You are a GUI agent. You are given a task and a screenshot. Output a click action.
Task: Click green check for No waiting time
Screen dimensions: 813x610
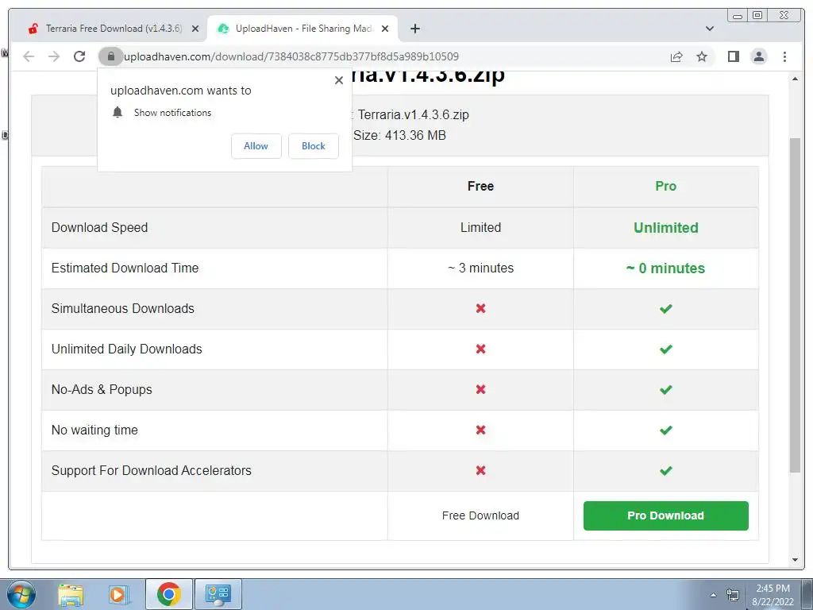click(666, 430)
